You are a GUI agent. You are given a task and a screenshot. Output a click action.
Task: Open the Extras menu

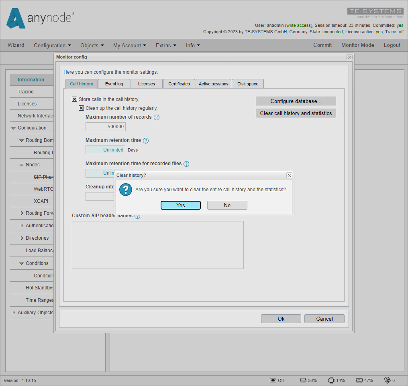click(166, 45)
